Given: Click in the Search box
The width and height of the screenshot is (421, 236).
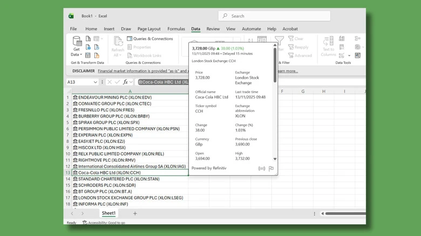Looking at the screenshot, I should [x=274, y=16].
